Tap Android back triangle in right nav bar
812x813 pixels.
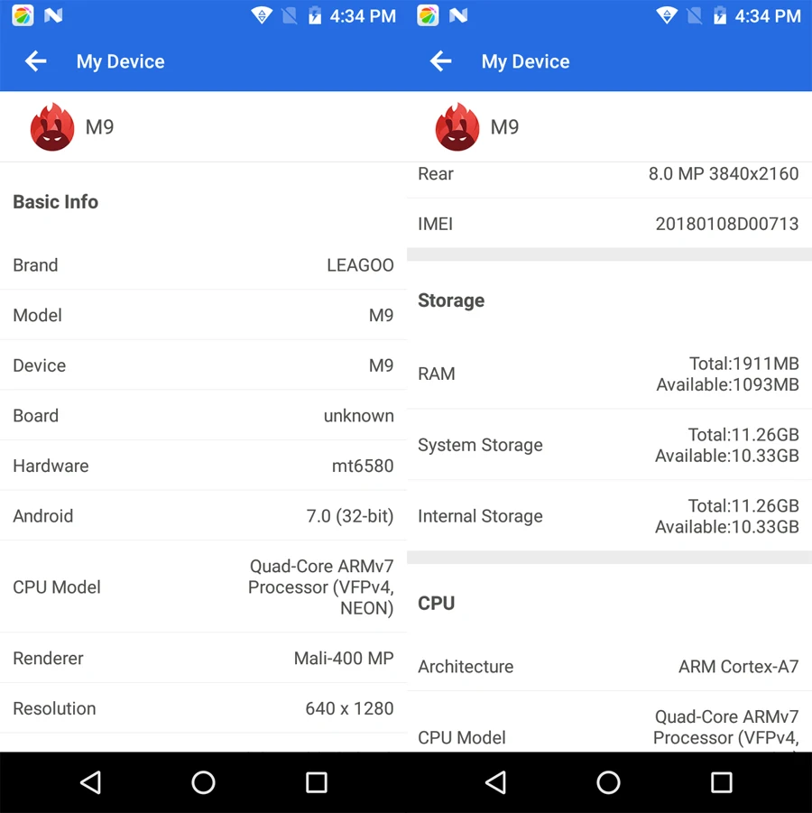[495, 782]
